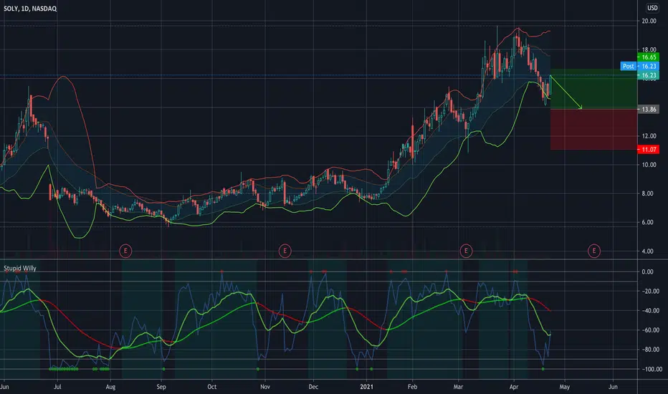Screen dimensions: 668x394
Task: Click the Oct label on the time axis
Action: (211, 387)
